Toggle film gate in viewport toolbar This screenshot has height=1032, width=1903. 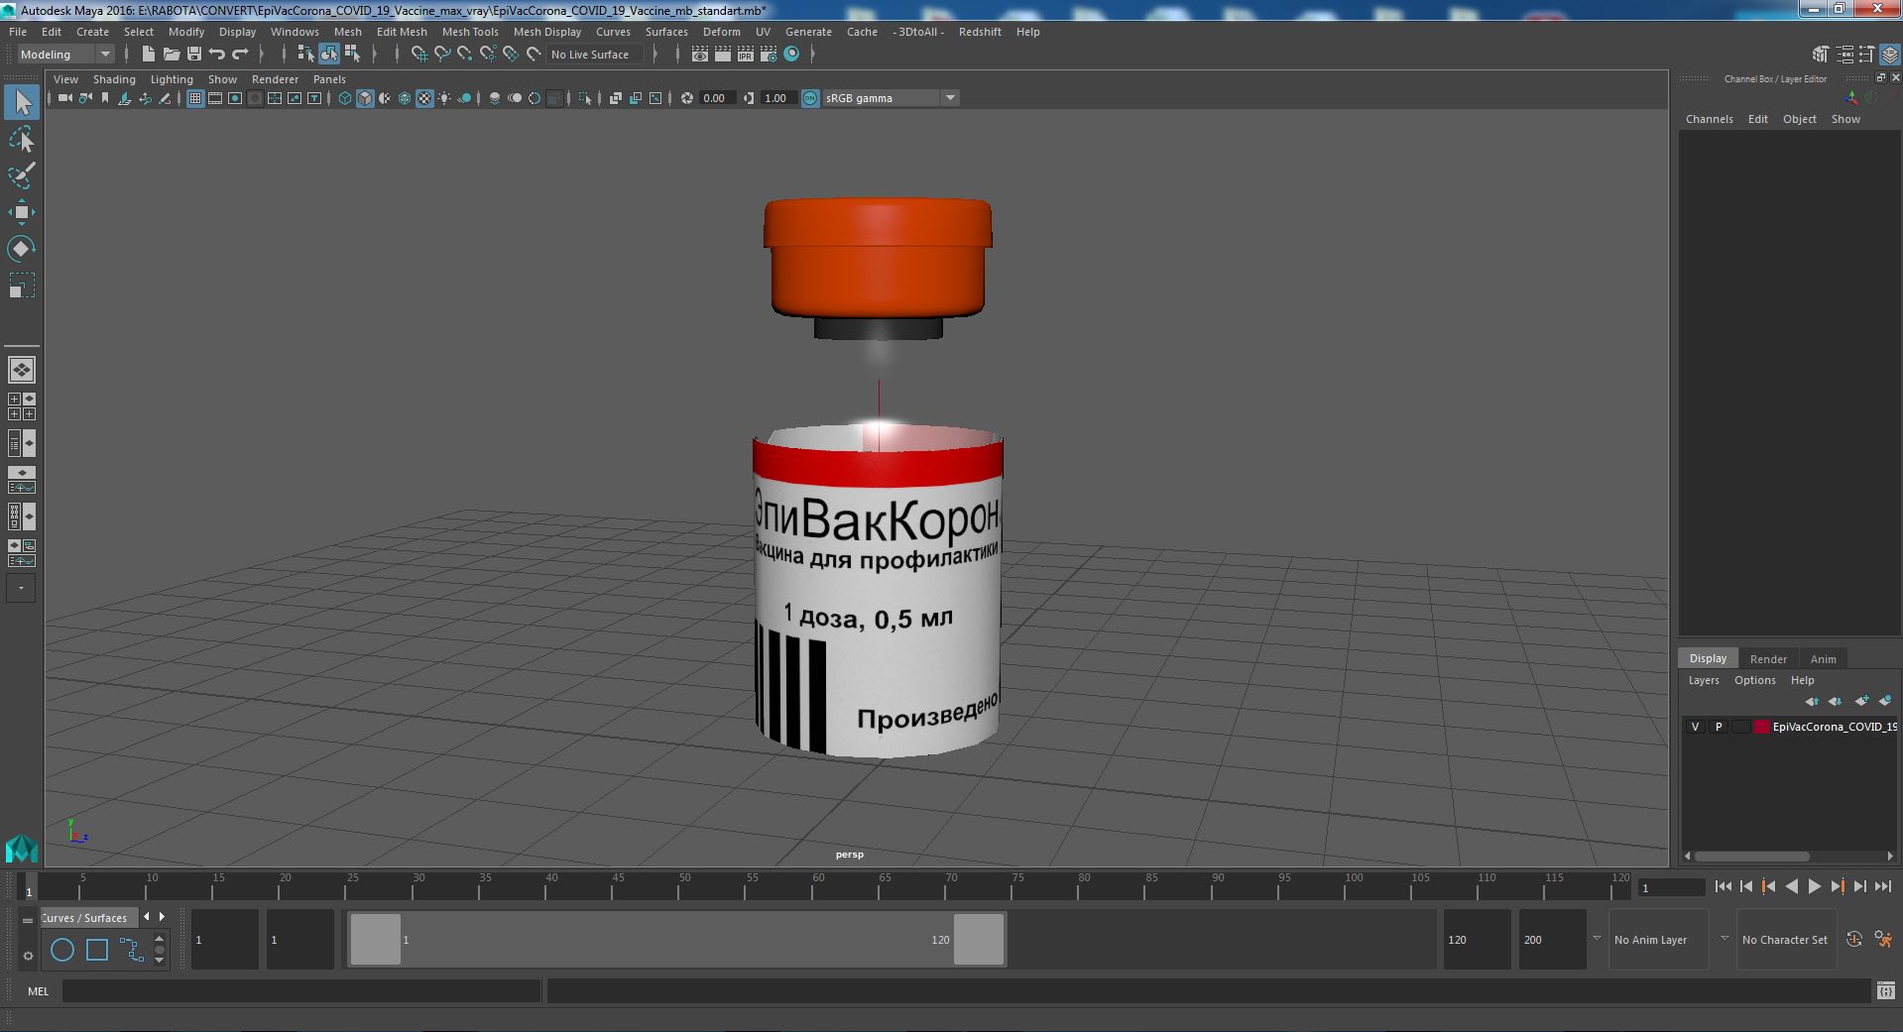tap(215, 98)
